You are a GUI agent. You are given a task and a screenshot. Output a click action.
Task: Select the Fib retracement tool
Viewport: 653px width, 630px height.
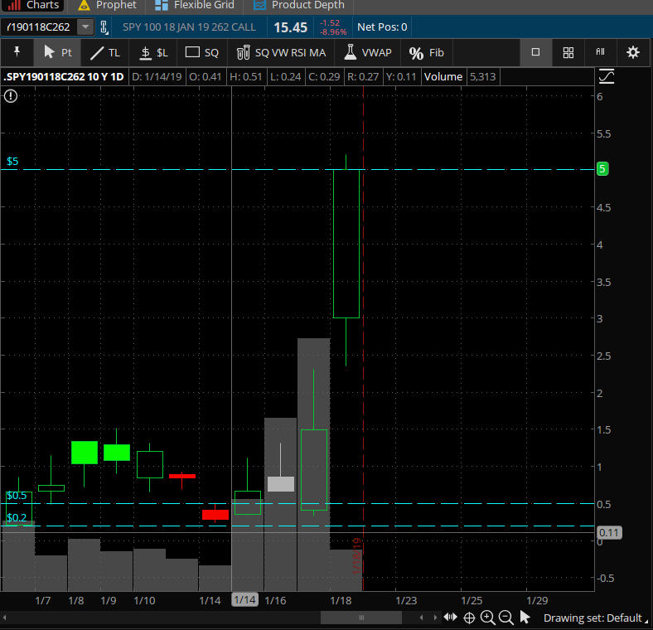click(428, 52)
